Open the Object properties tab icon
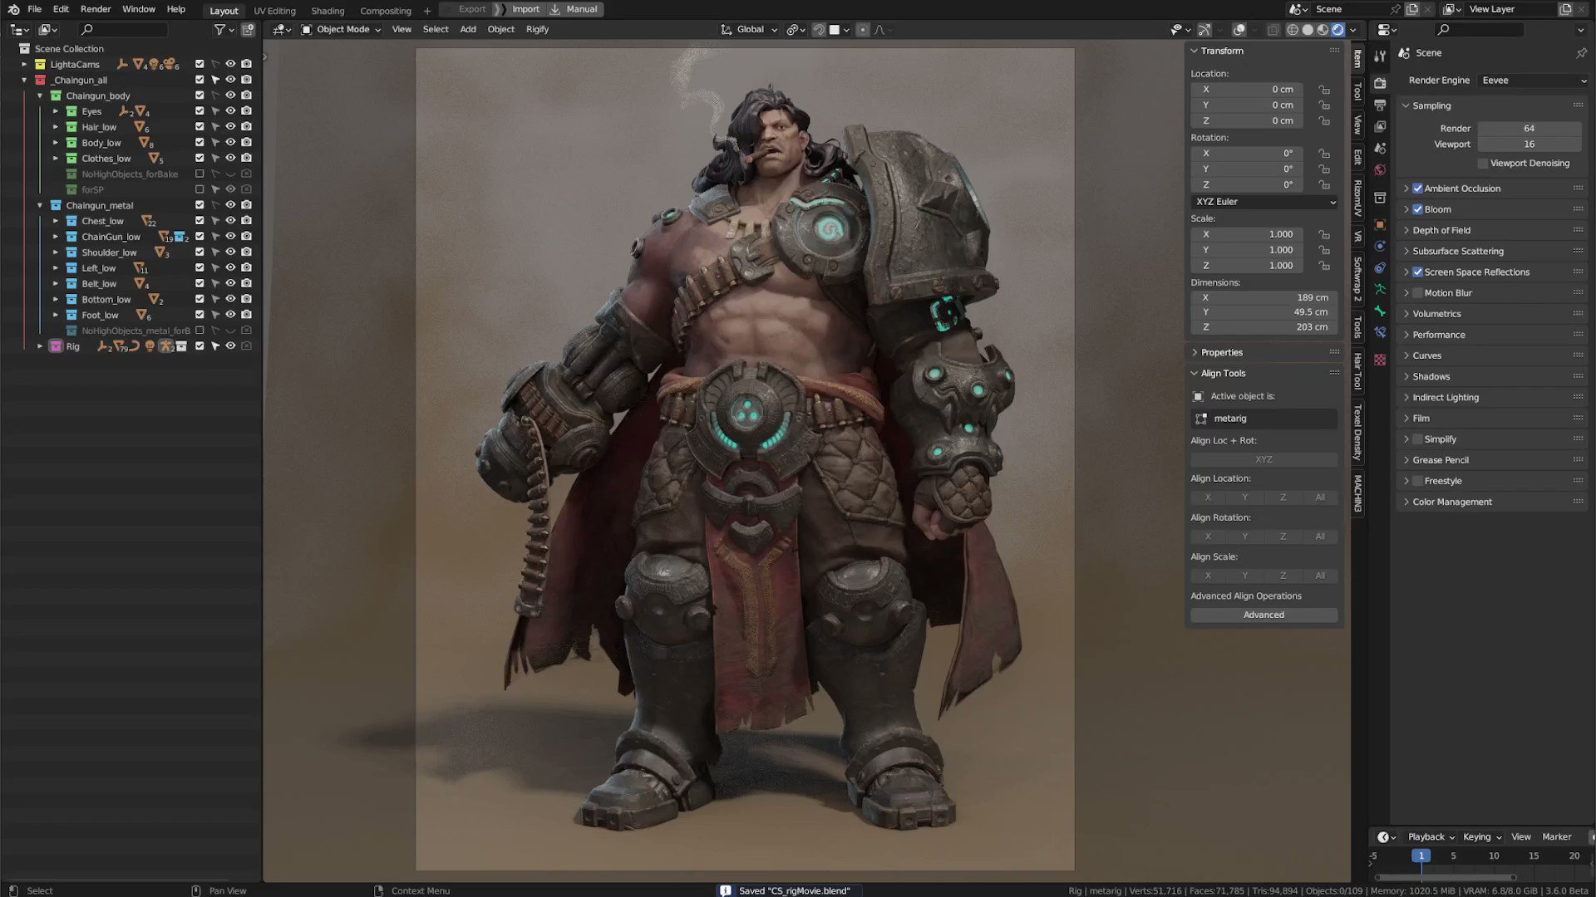The image size is (1596, 897). click(1380, 224)
